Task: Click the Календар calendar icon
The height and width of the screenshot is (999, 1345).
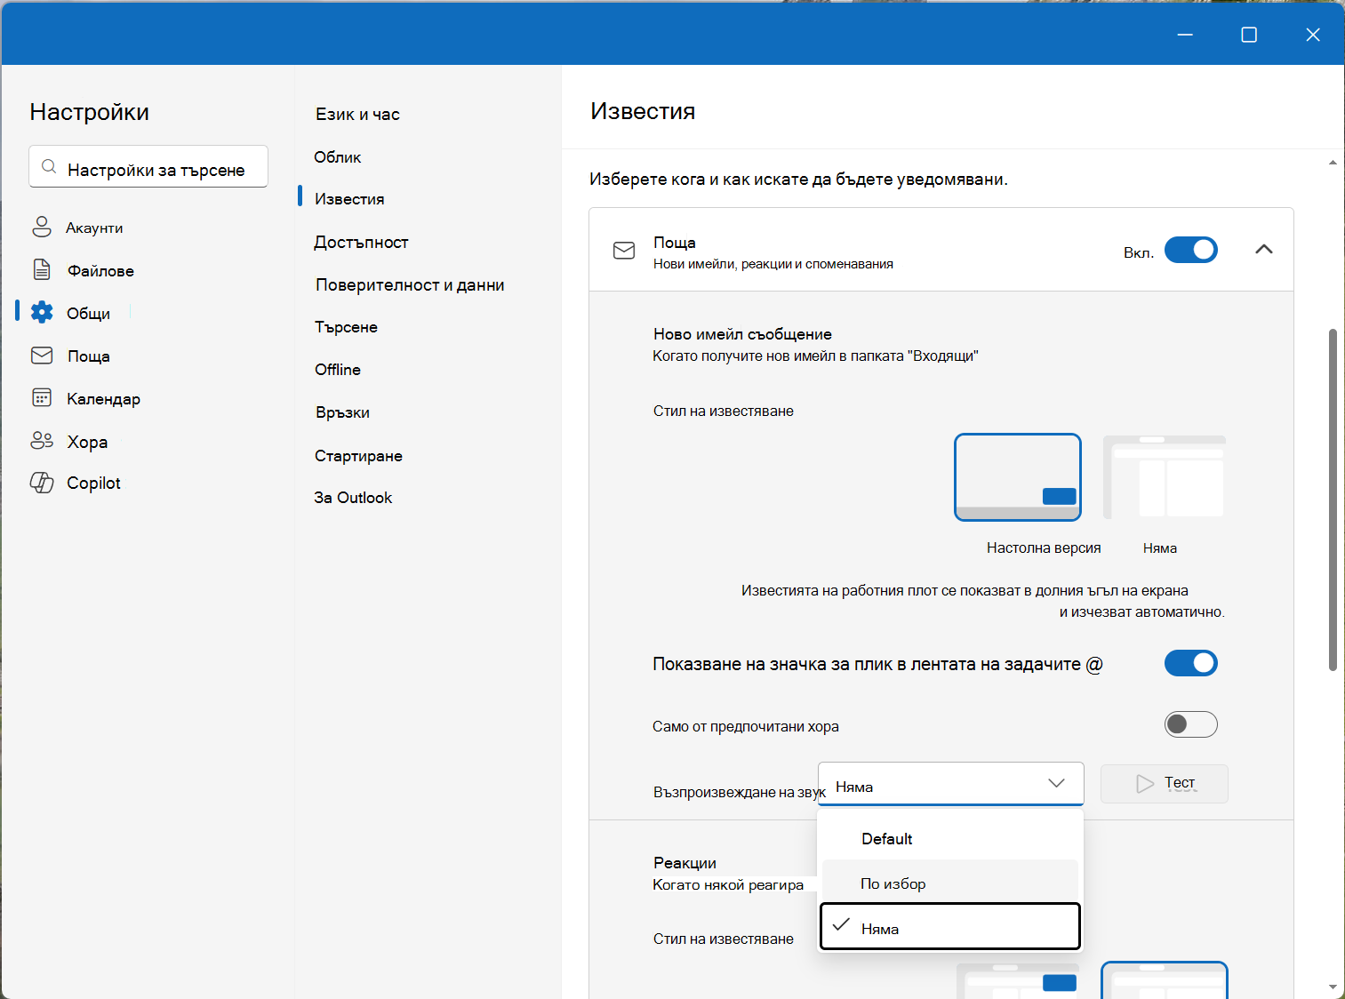Action: pyautogui.click(x=42, y=397)
